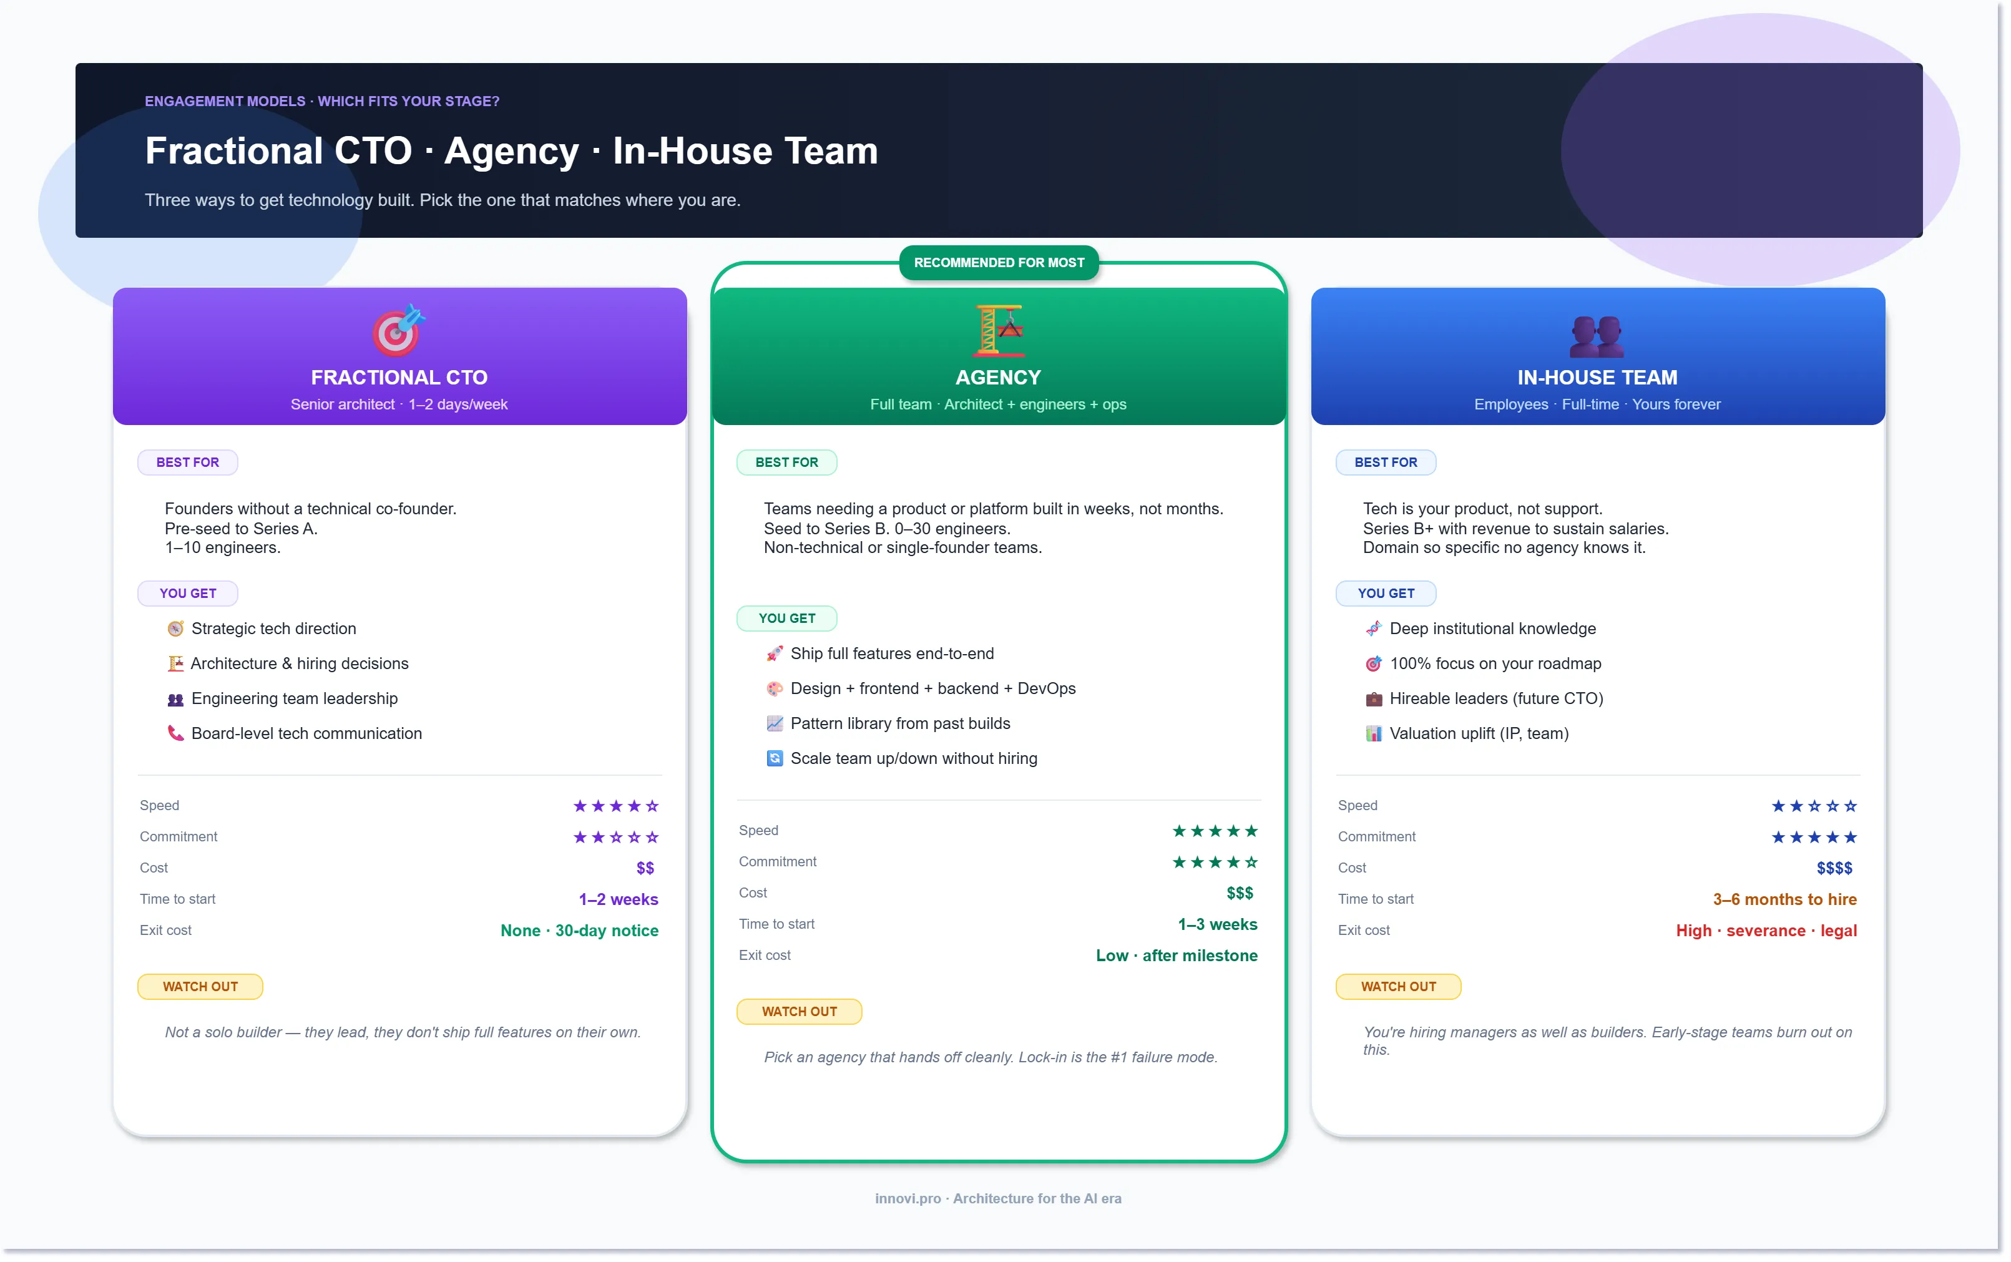The height and width of the screenshot is (1262, 2011).
Task: Expand the RECOMMENDED FOR MOST banner
Action: click(x=999, y=262)
